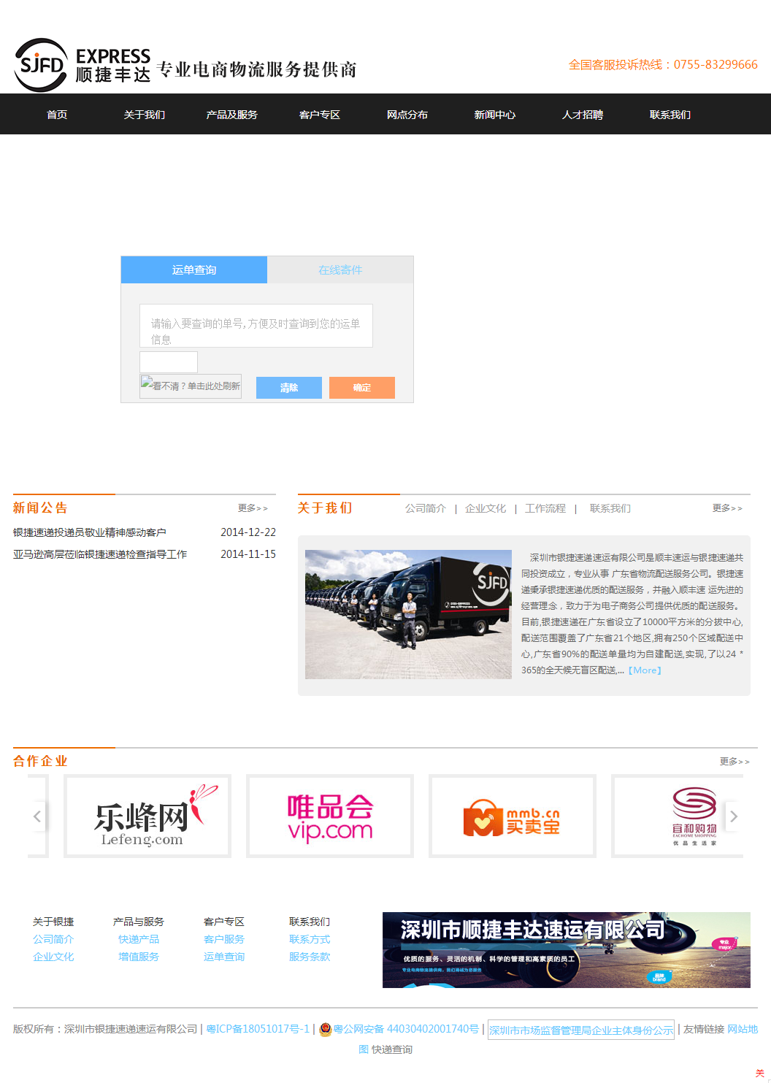The image size is (771, 1083).
Task: Open 公司简介 in 关于我们 section header
Action: [426, 508]
